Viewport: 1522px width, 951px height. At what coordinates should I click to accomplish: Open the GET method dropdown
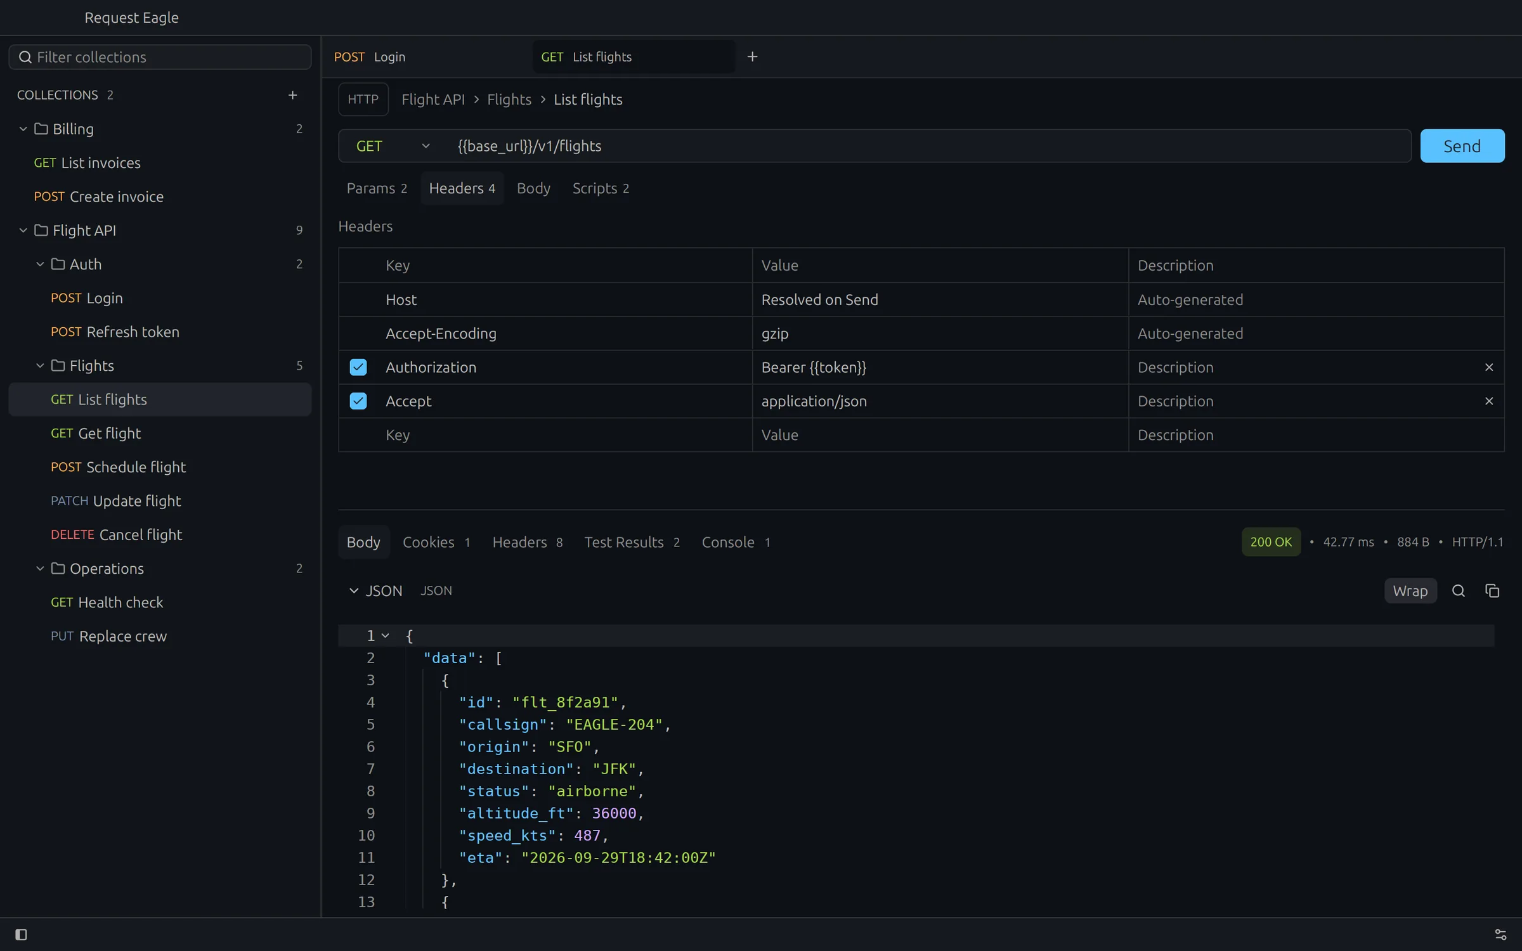coord(393,146)
